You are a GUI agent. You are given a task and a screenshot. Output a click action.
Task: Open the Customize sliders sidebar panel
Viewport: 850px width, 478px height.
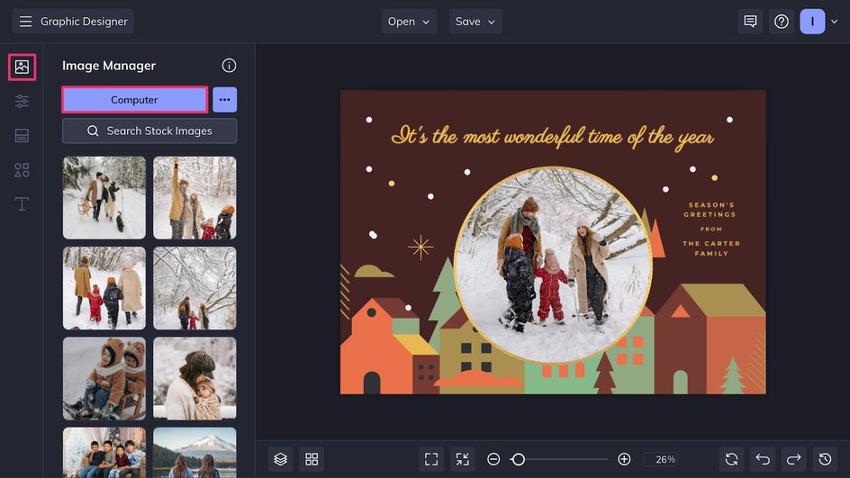tap(23, 102)
